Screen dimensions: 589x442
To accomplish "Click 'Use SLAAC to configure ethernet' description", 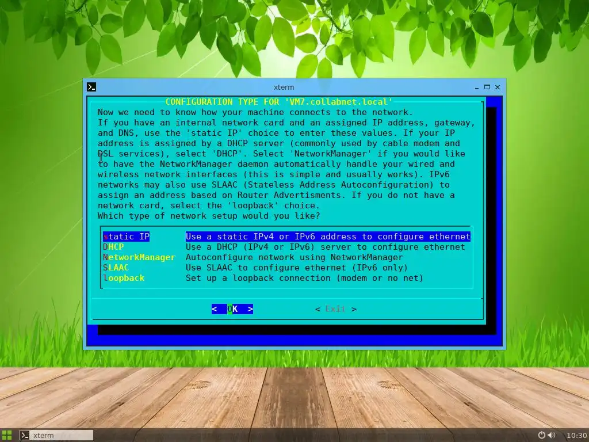I will tap(297, 268).
